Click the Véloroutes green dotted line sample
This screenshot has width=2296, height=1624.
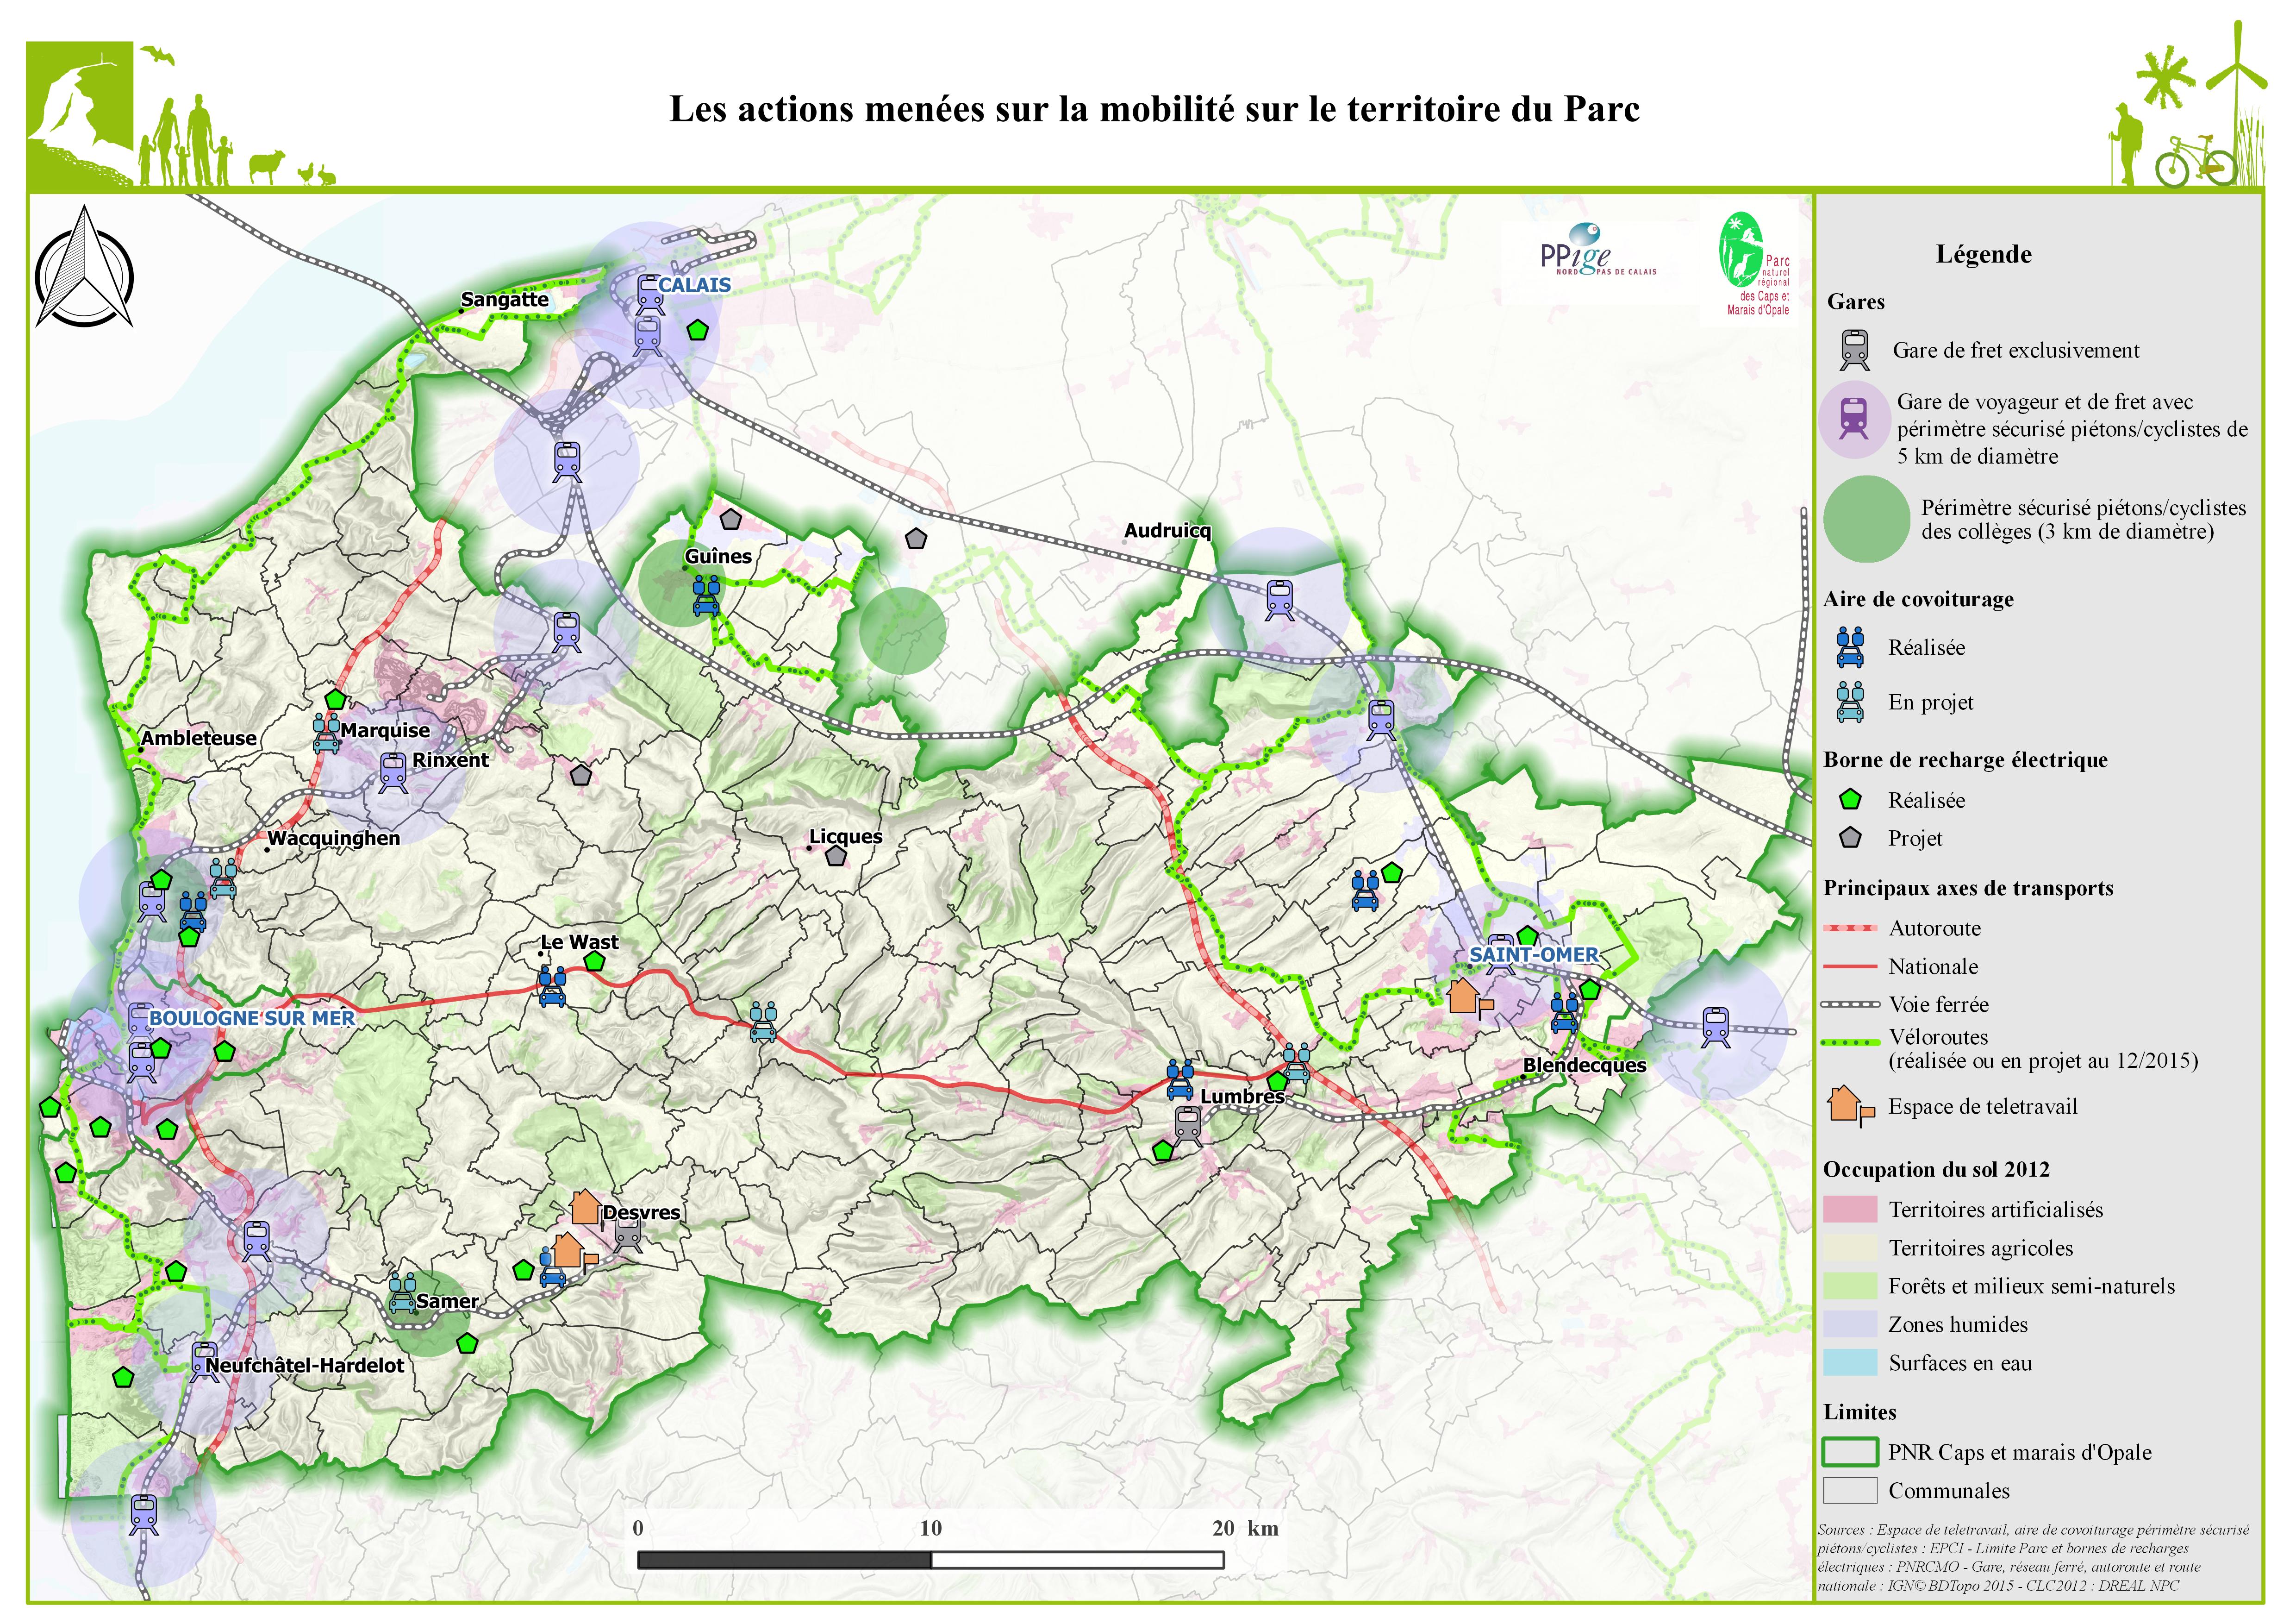[1850, 1043]
